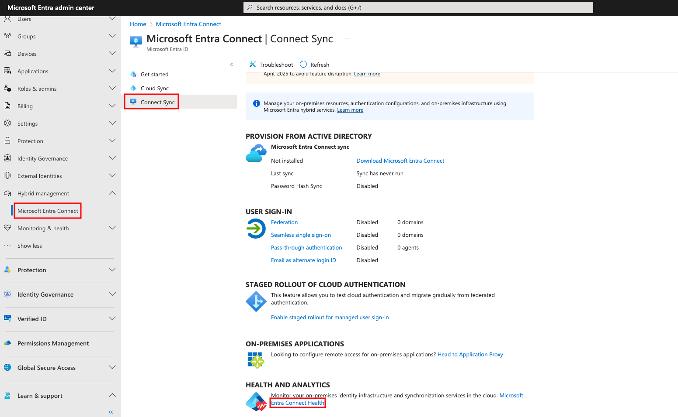Expand the Roles & admins chevron
Image resolution: width=678 pixels, height=417 pixels.
112,88
